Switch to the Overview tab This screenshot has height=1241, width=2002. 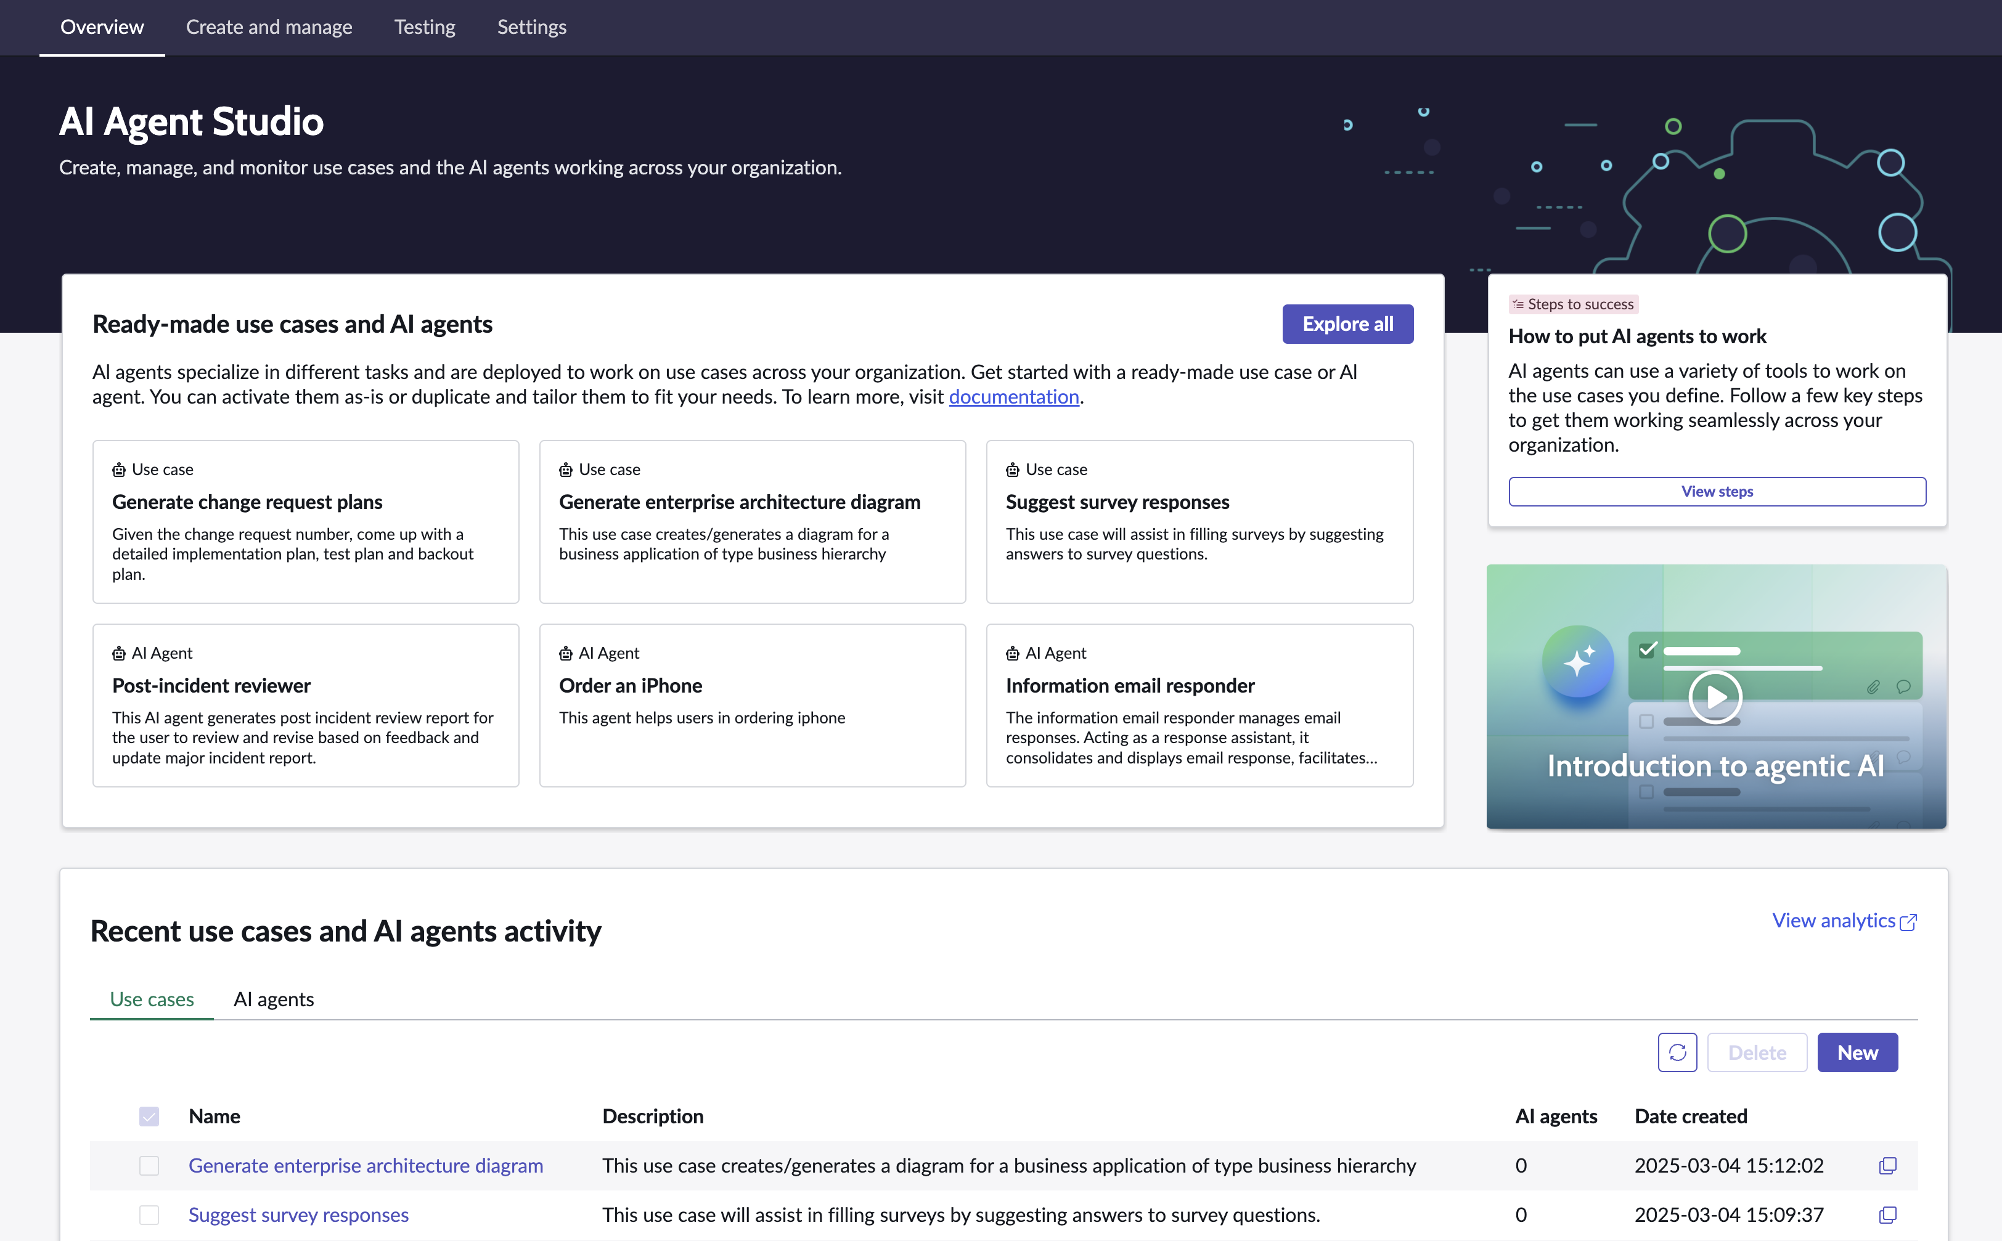tap(102, 27)
